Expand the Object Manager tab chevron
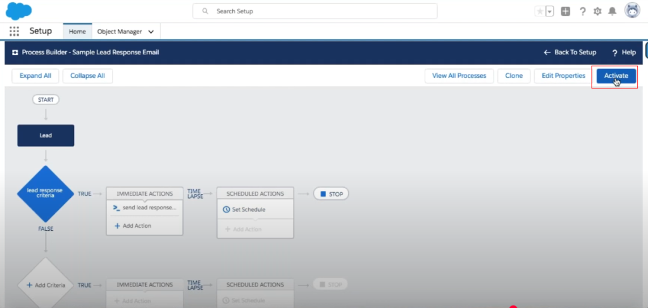648x308 pixels. point(151,32)
